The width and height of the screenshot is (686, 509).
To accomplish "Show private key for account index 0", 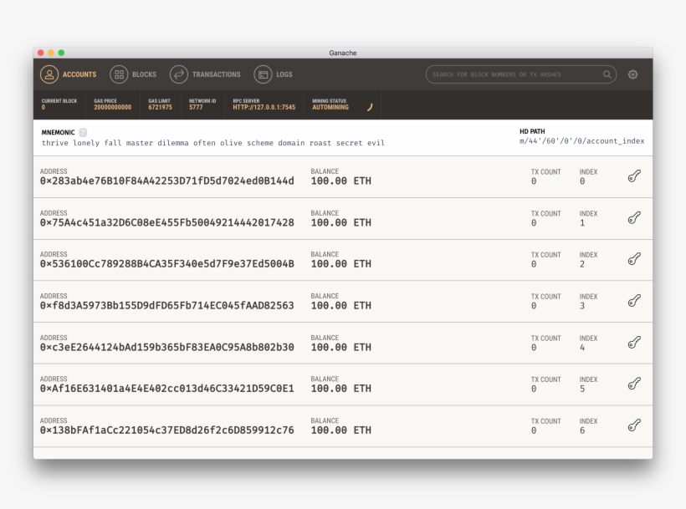I will [x=634, y=176].
